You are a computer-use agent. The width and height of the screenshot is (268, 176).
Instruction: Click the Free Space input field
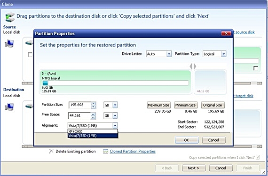point(79,115)
